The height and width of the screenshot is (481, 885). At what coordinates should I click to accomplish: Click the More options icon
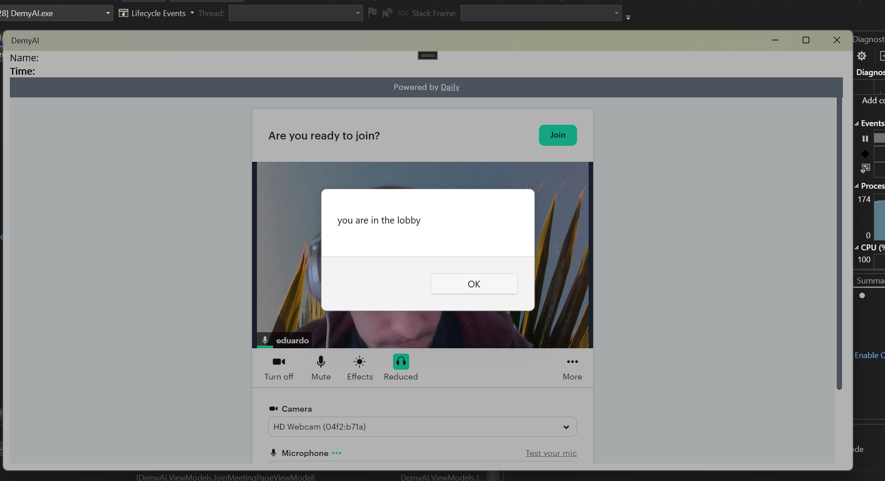[x=572, y=362]
